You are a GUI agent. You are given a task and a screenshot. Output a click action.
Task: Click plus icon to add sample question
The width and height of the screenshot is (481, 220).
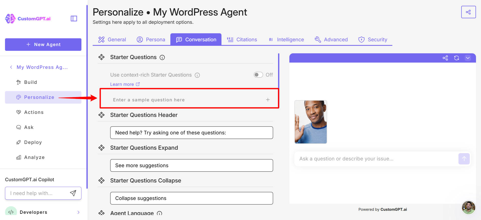coord(268,100)
